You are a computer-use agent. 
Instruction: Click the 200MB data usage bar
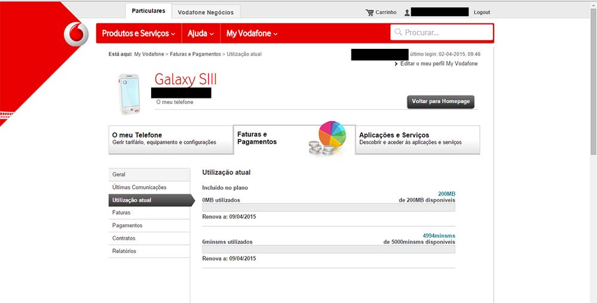click(x=328, y=208)
